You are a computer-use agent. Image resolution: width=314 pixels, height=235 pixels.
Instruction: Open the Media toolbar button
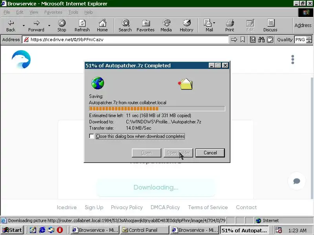coord(166,25)
